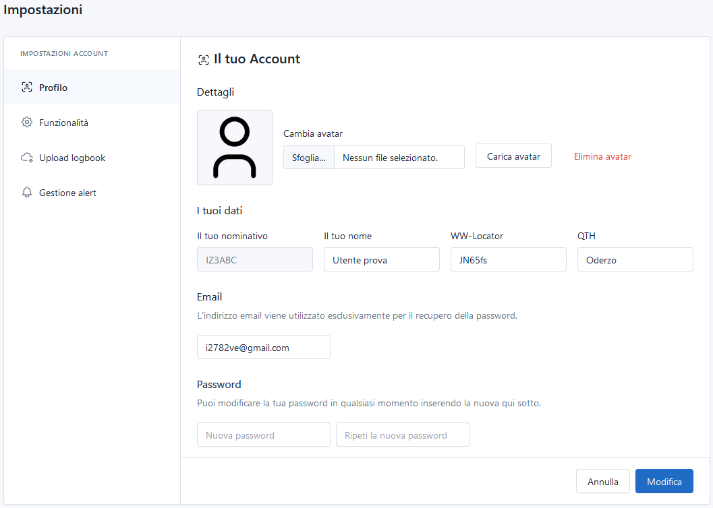Navigate to the Gestione alert section
This screenshot has height=508, width=713.
[x=67, y=192]
